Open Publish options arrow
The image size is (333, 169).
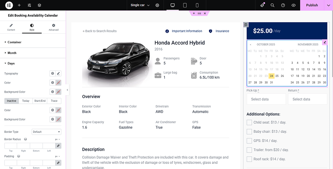[328, 5]
